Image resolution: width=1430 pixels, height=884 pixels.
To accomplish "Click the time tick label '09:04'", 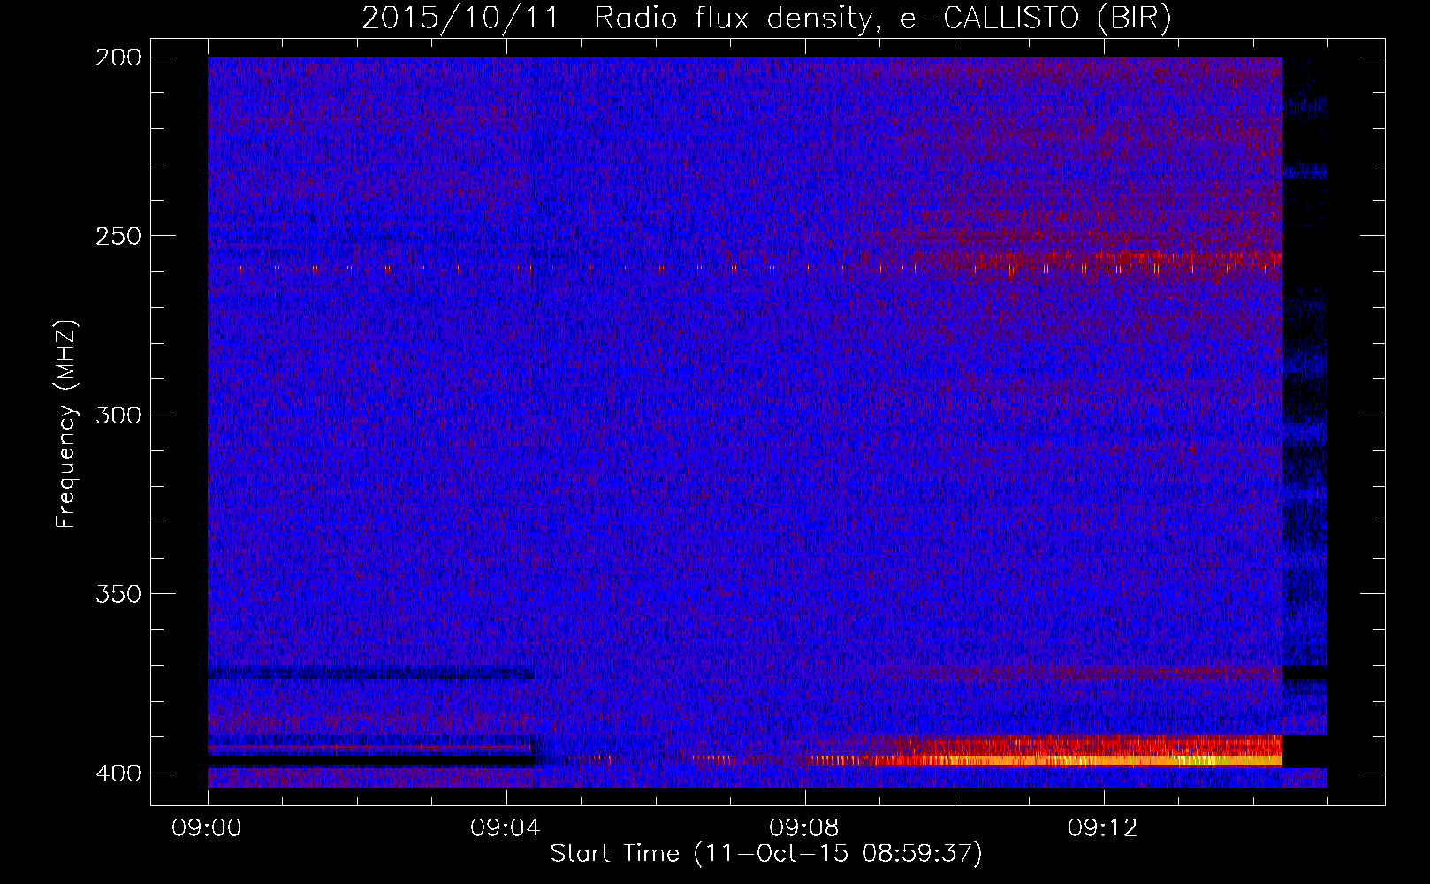I will 506,827.
